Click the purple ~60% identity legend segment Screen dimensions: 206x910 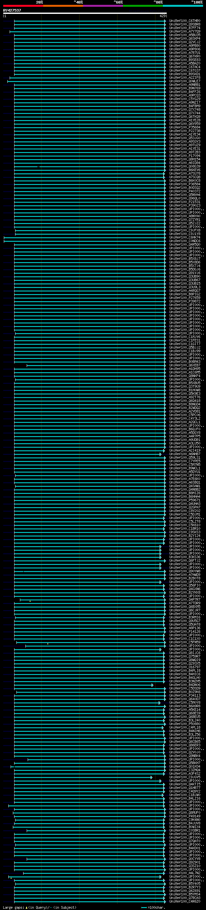pyautogui.click(x=103, y=6)
